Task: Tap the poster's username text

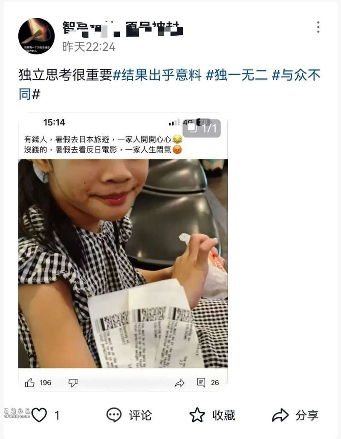Action: (x=123, y=29)
